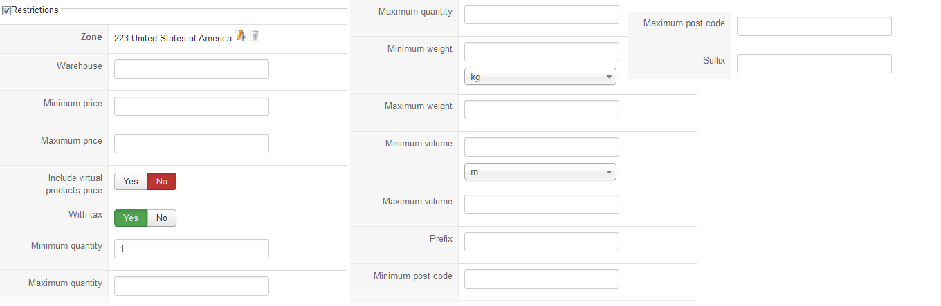Select the Suffix text box

(814, 64)
